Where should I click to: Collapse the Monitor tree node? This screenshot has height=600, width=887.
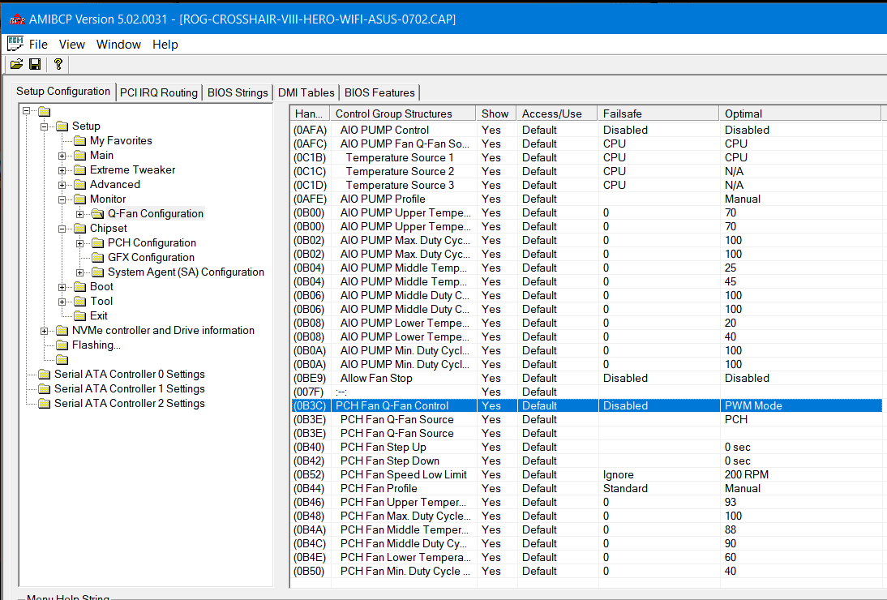62,199
